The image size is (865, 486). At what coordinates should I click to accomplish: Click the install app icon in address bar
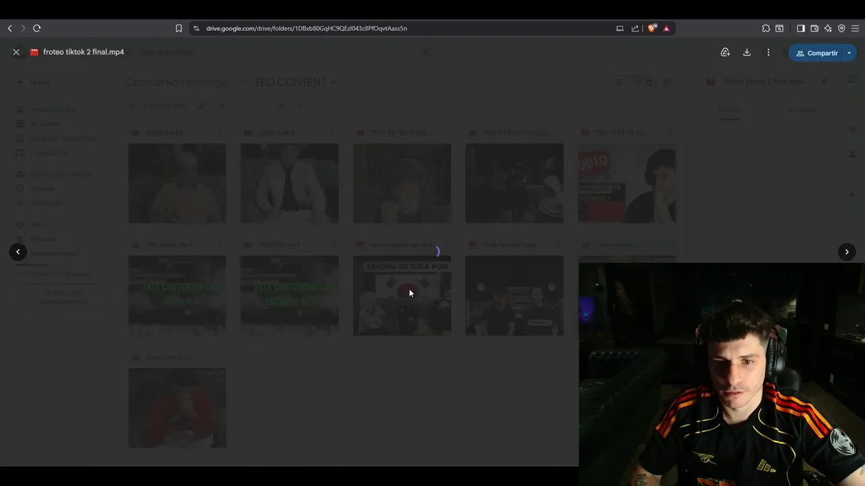click(620, 28)
